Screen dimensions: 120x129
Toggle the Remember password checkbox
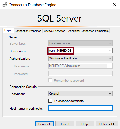tap(50, 80)
